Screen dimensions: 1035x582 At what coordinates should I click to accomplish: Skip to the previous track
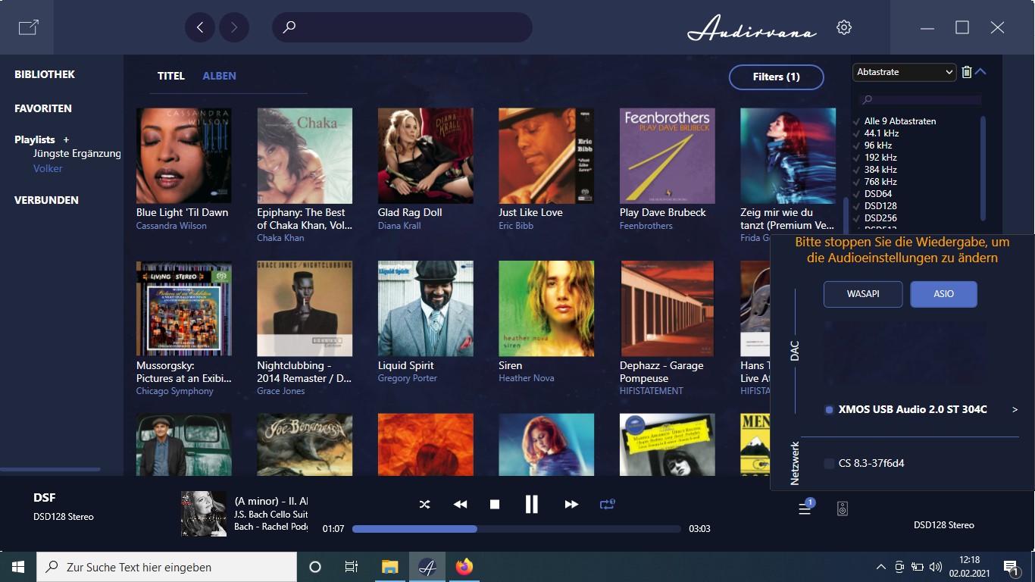pyautogui.click(x=460, y=504)
